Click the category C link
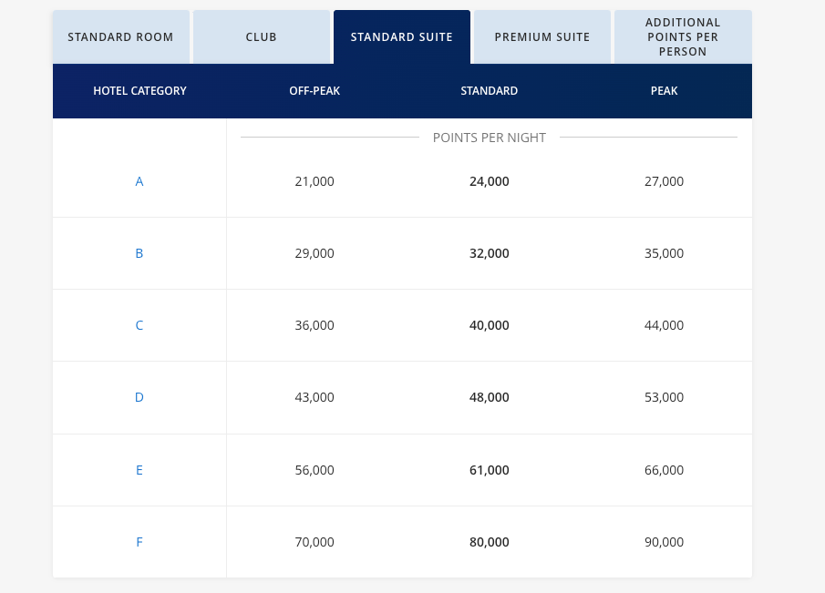The height and width of the screenshot is (593, 825). (139, 325)
